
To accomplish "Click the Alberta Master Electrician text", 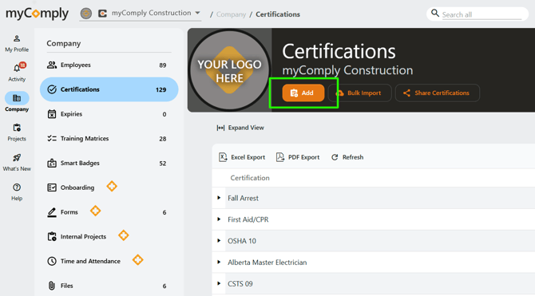I will click(x=267, y=262).
